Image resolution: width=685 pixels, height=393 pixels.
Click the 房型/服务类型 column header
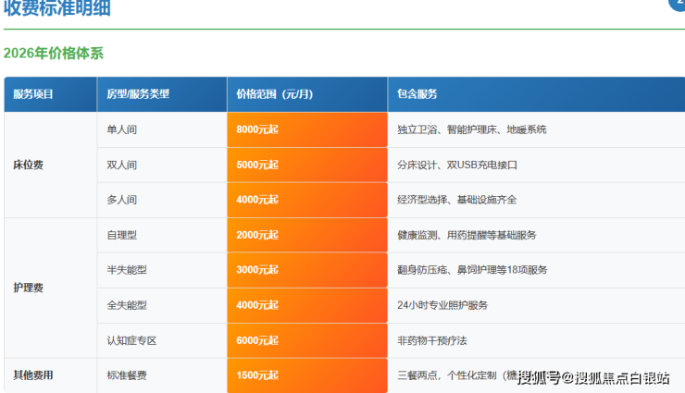coord(138,94)
